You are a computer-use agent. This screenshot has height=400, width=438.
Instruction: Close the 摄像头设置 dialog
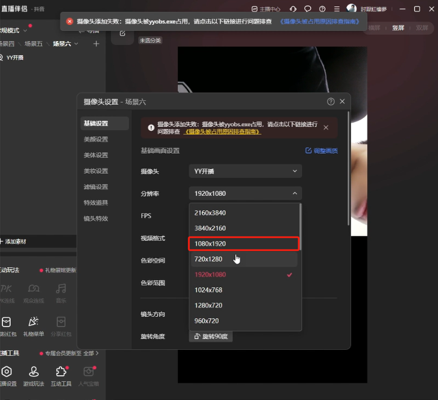(x=342, y=101)
